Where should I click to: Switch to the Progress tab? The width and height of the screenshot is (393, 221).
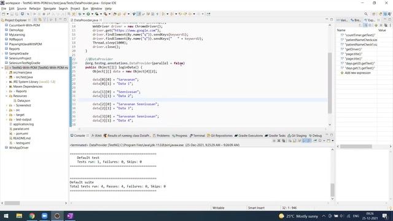[180, 136]
